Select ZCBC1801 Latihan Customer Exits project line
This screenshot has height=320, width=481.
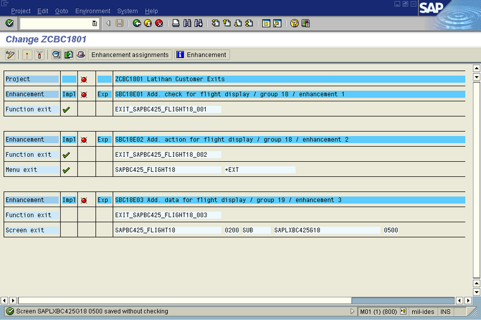pos(290,79)
